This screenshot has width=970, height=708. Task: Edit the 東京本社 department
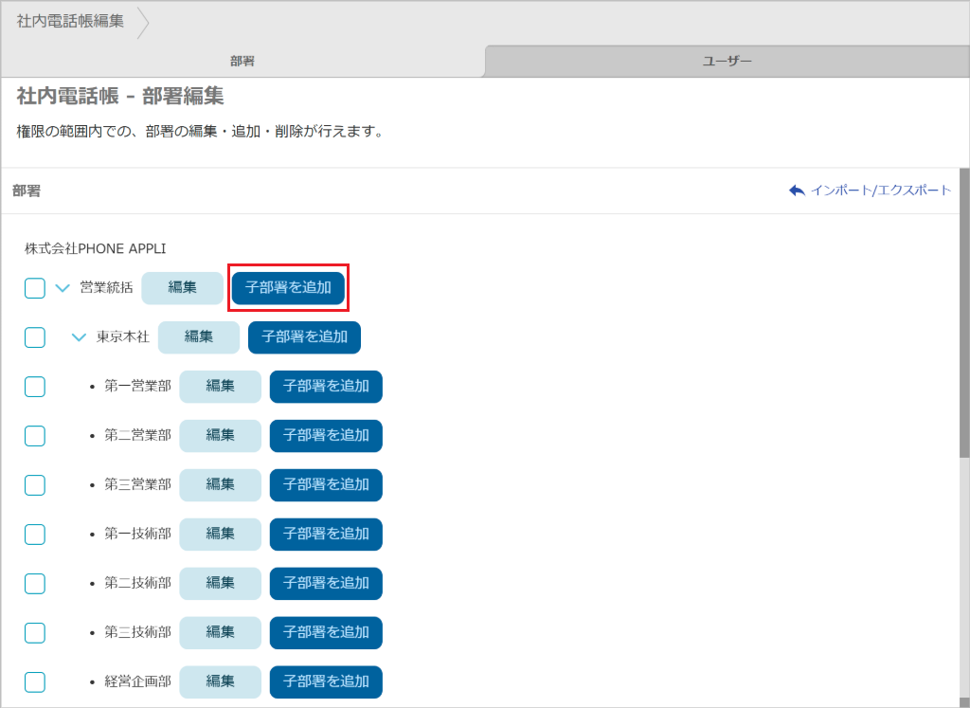pyautogui.click(x=198, y=337)
